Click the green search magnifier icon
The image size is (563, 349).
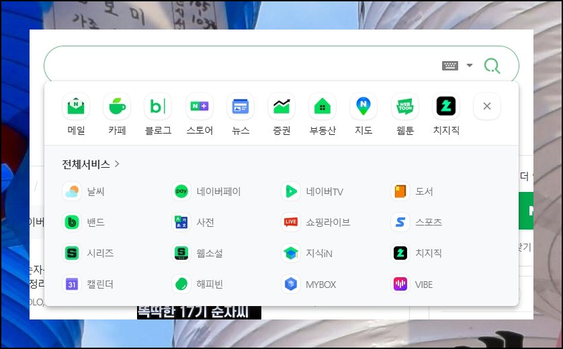(492, 66)
